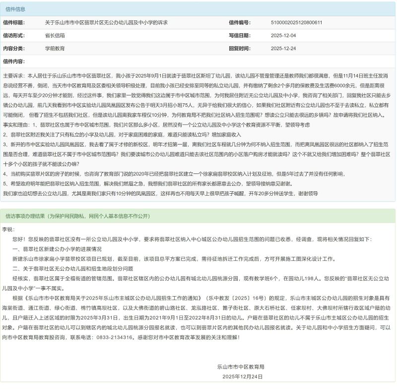Click the 信件信息 panel header

click(x=16, y=9)
